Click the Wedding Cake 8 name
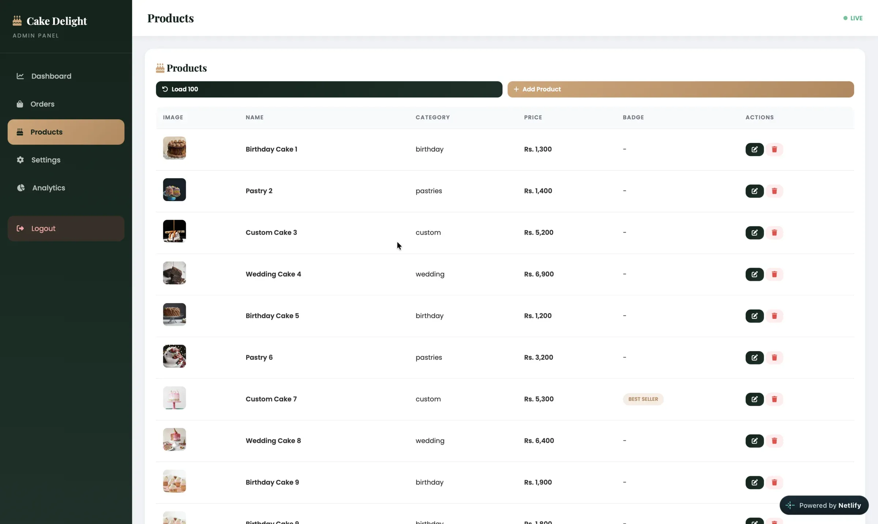The width and height of the screenshot is (878, 524). pyautogui.click(x=273, y=441)
